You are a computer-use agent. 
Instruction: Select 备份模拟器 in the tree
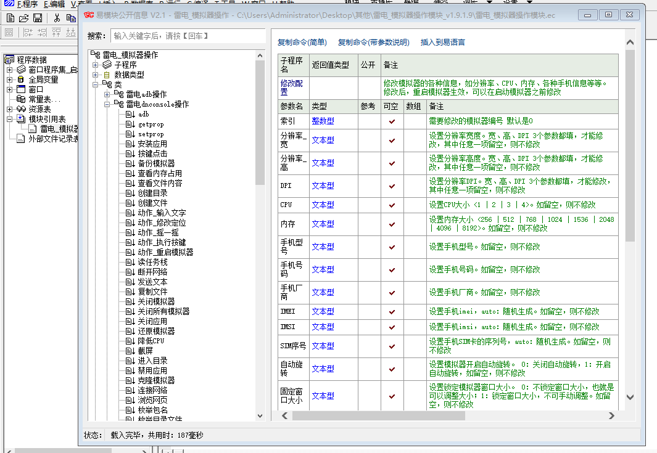tap(156, 163)
